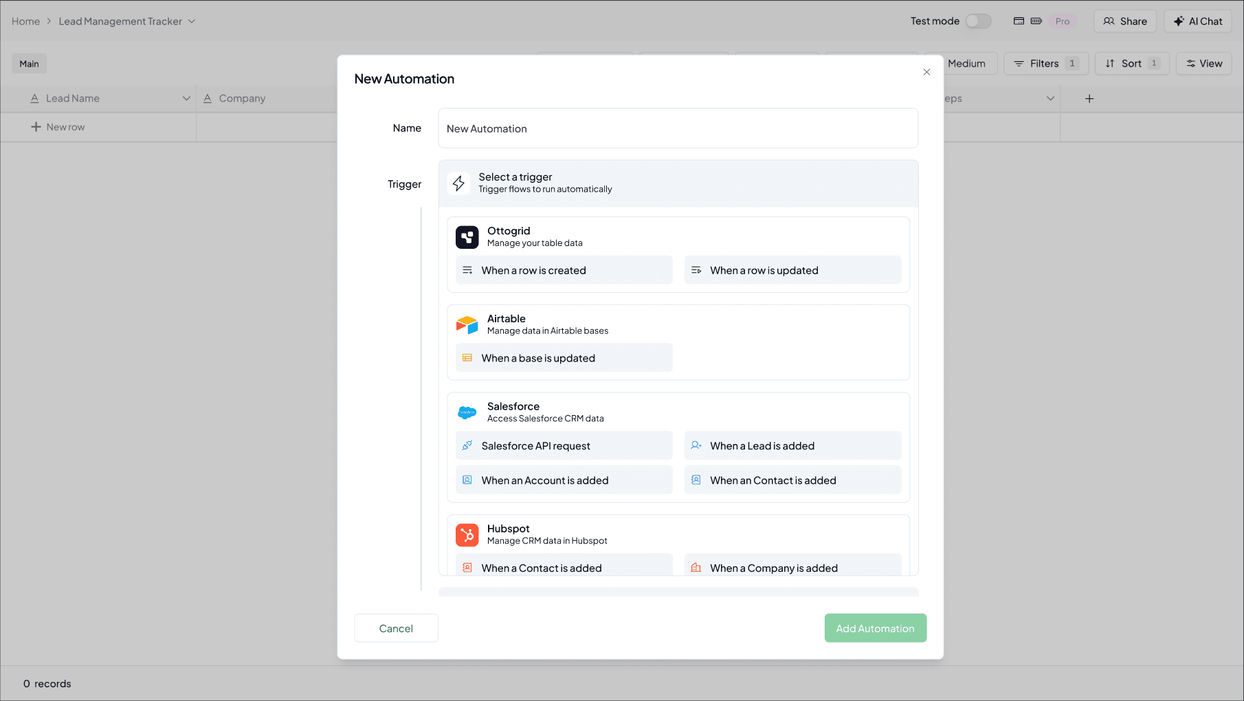Click the Ottogrid app logo icon
The image size is (1244, 701).
pyautogui.click(x=467, y=237)
